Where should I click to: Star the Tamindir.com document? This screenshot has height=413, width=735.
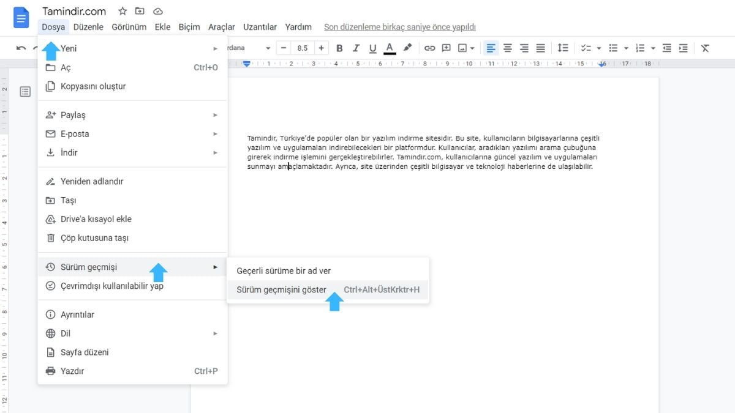pyautogui.click(x=122, y=10)
